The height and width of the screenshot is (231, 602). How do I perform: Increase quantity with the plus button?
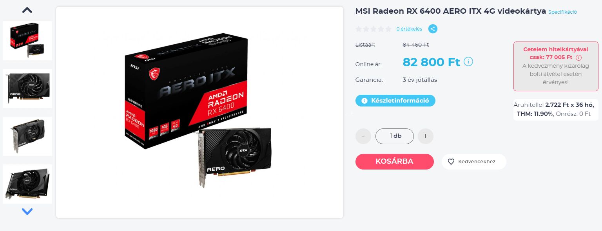click(x=426, y=136)
